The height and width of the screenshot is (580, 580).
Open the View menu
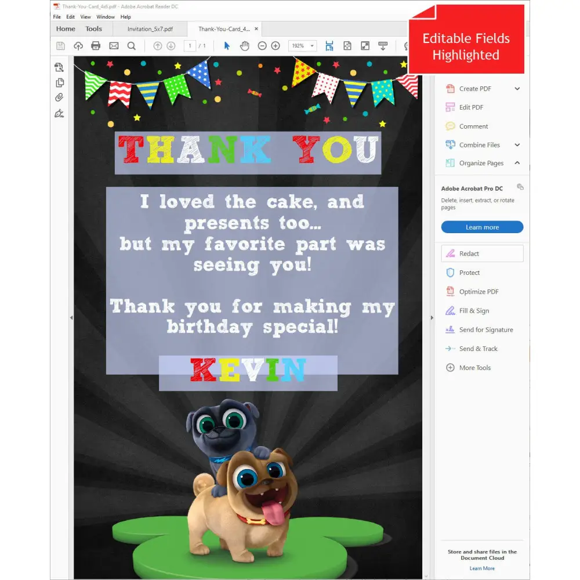[x=85, y=17]
